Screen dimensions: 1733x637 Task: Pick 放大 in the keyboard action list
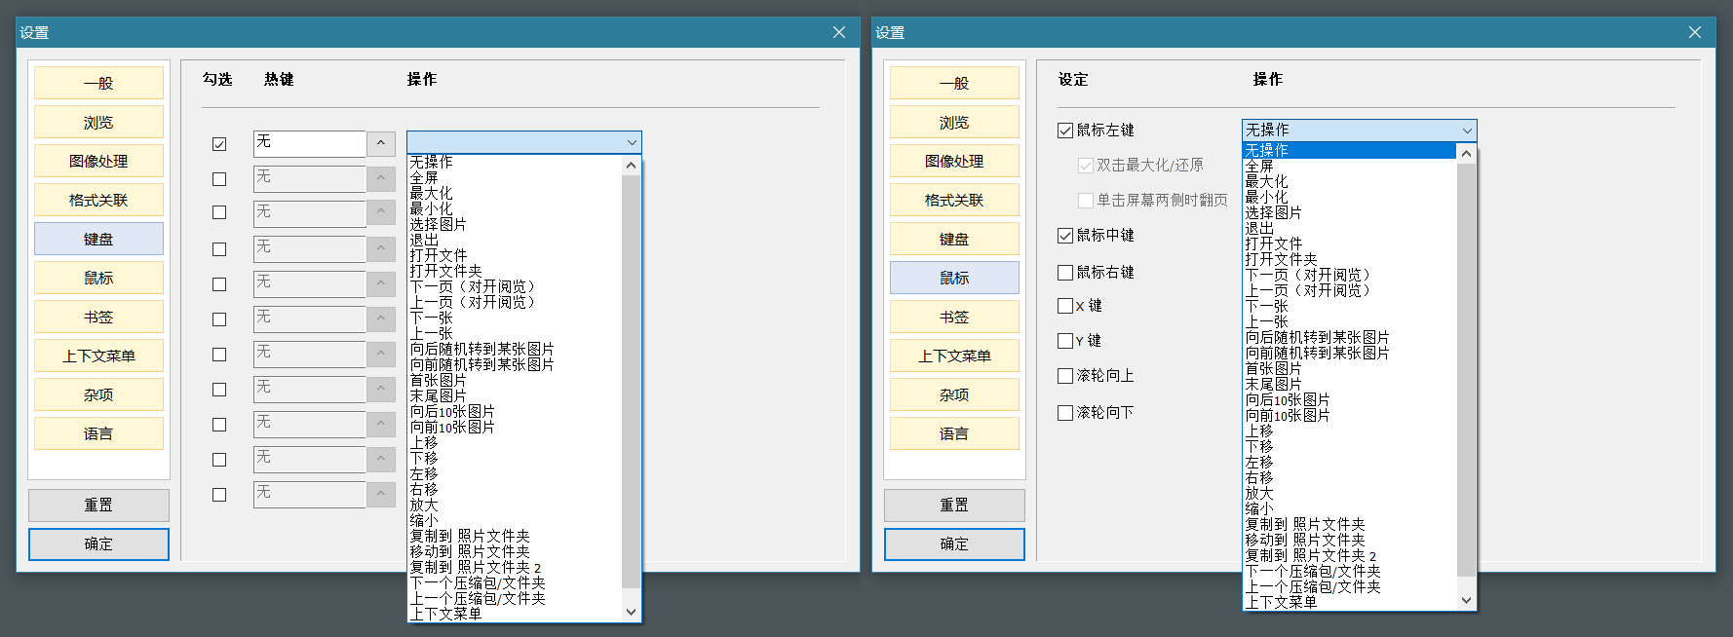coord(515,505)
